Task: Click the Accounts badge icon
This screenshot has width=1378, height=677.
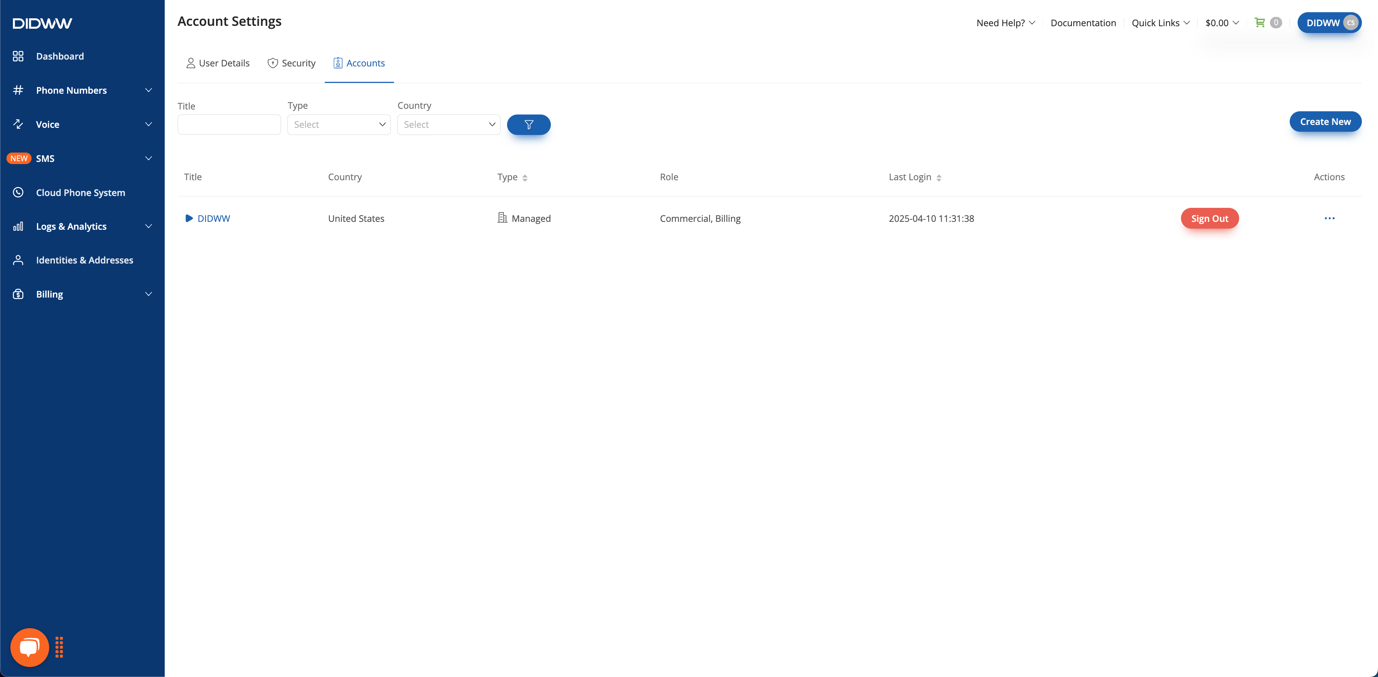Action: coord(338,63)
